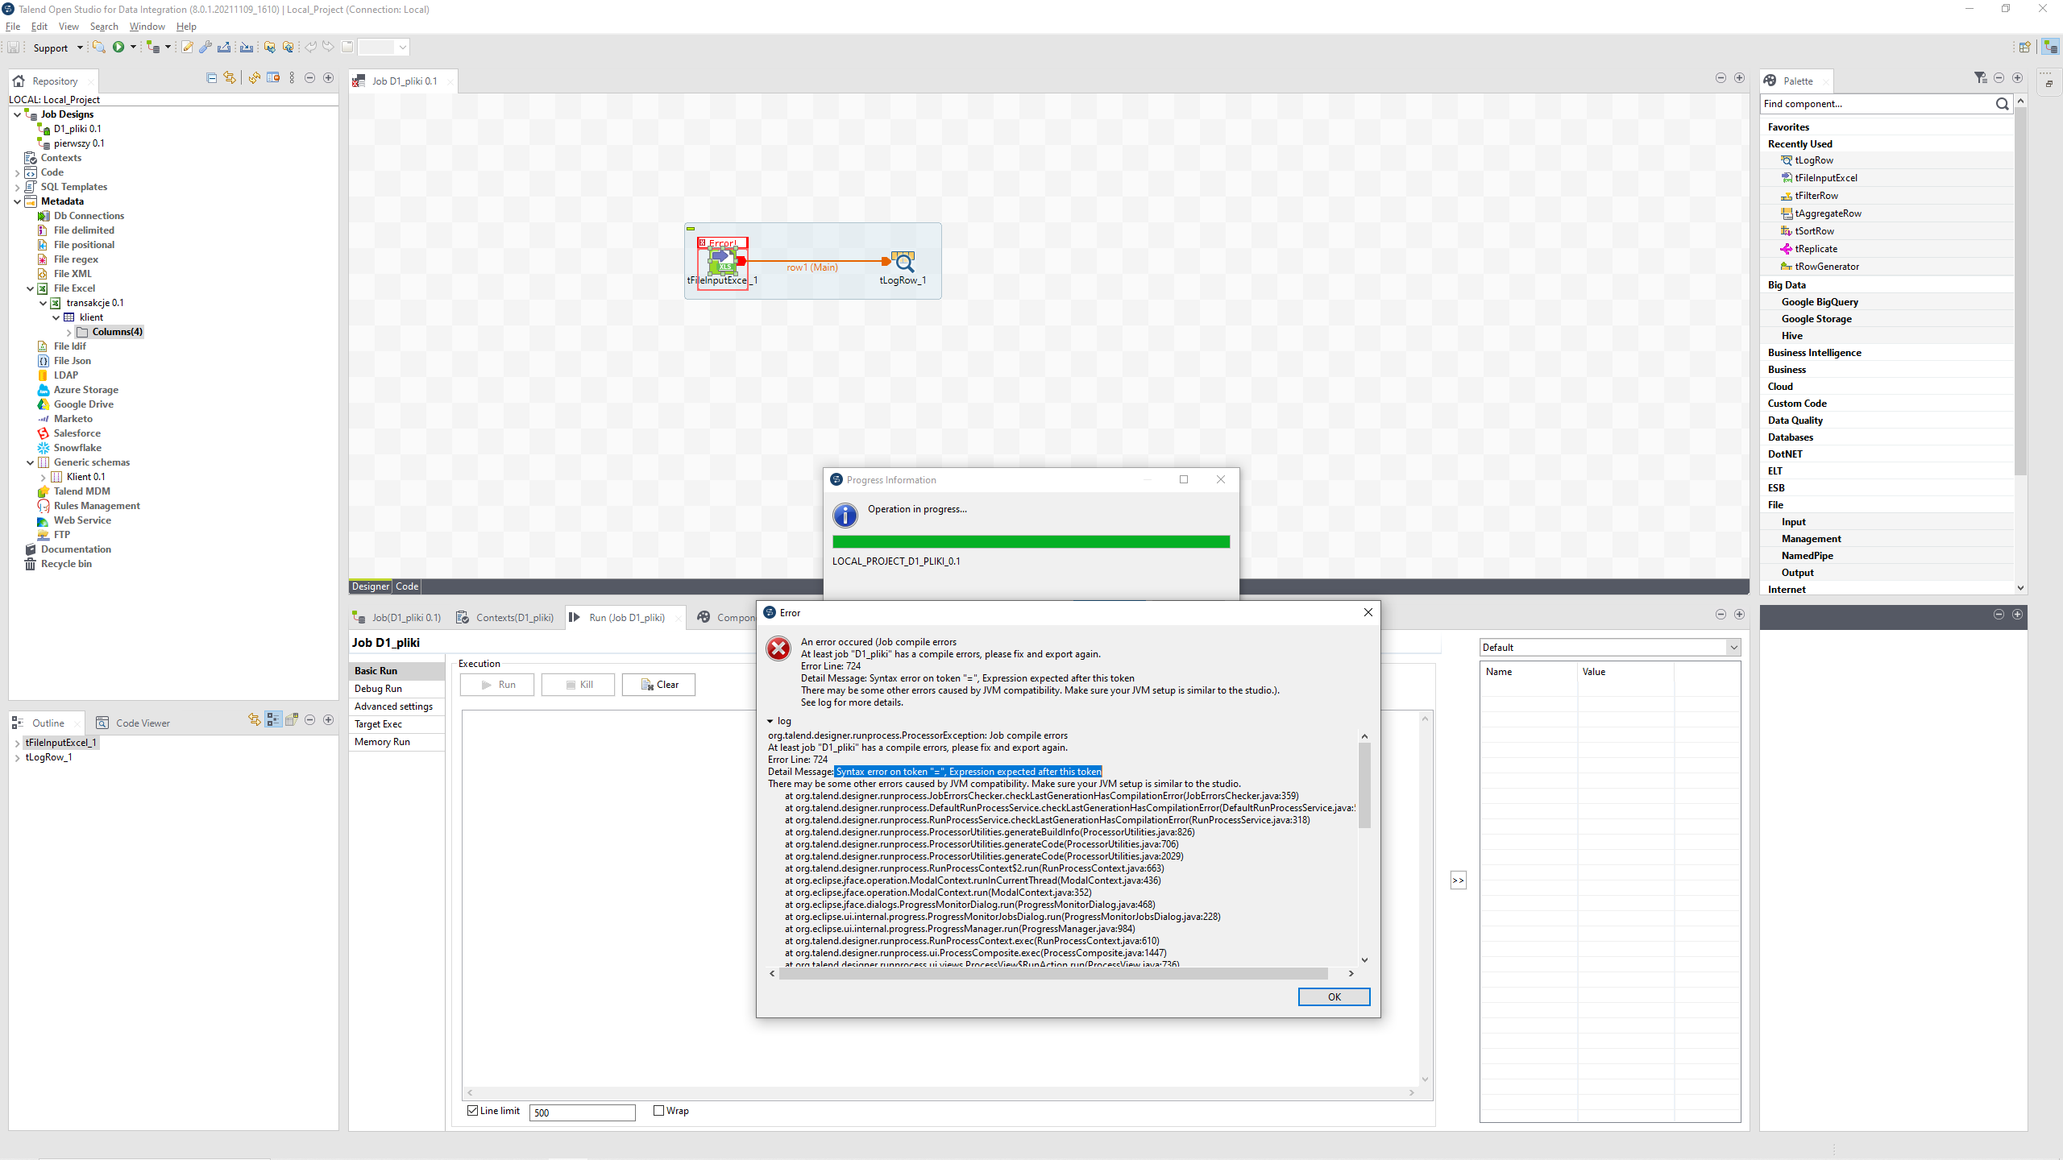This screenshot has width=2063, height=1160.
Task: Click the Error log vertical scrollbar
Action: 1364,785
